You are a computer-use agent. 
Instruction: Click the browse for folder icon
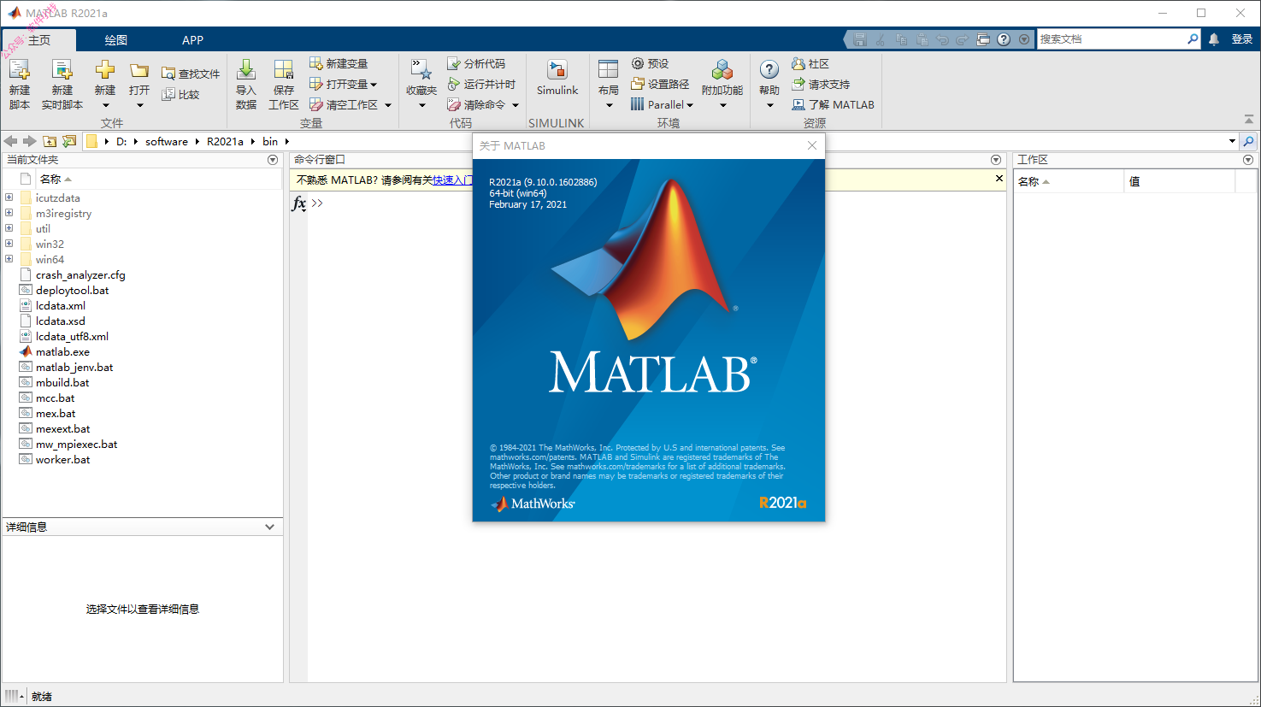click(69, 141)
